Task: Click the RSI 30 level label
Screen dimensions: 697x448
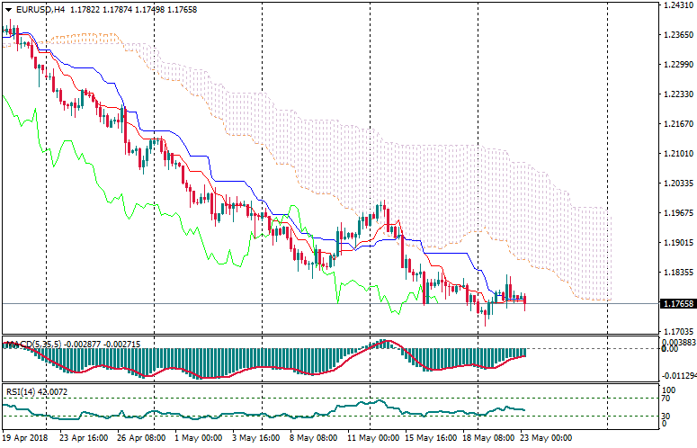Action: coord(666,416)
